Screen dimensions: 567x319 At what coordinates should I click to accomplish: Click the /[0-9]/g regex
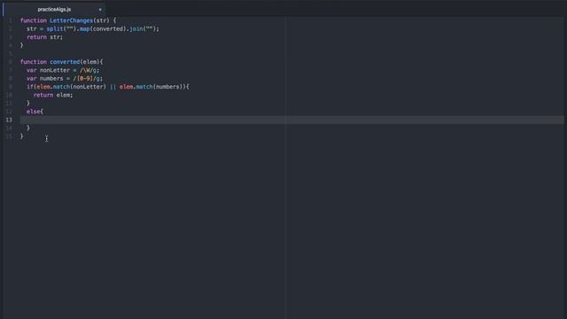(87, 79)
